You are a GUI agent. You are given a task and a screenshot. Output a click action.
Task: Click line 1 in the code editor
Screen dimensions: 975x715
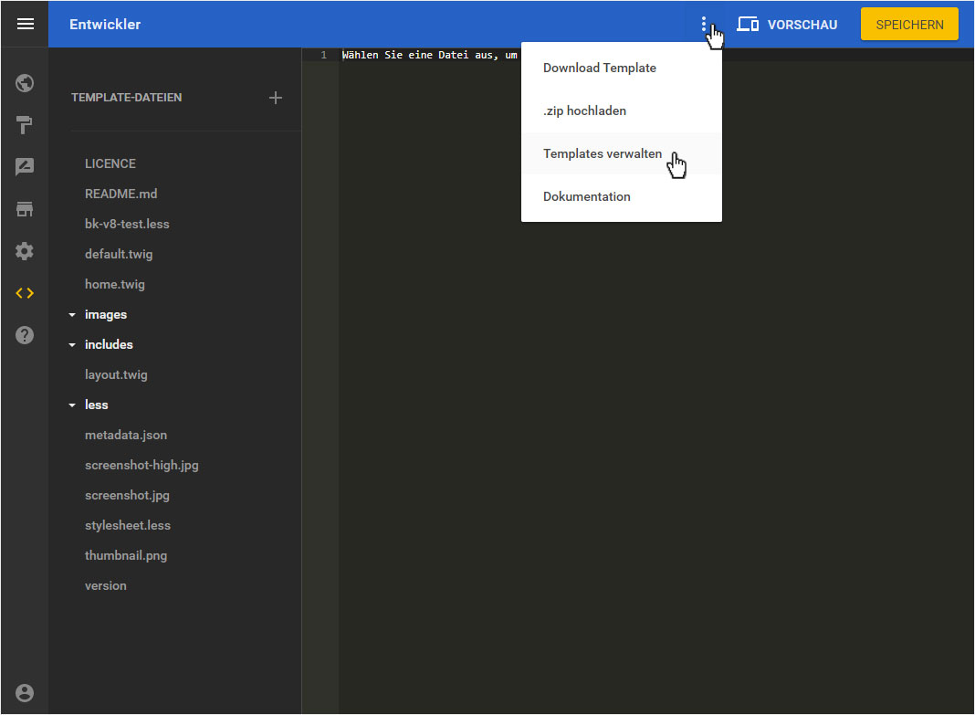pyautogui.click(x=429, y=56)
